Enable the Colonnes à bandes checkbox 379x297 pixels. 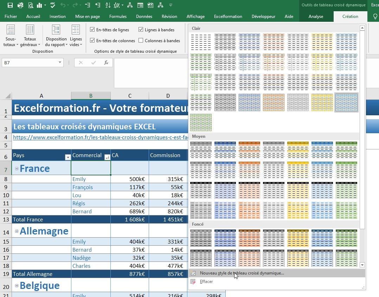(x=141, y=40)
